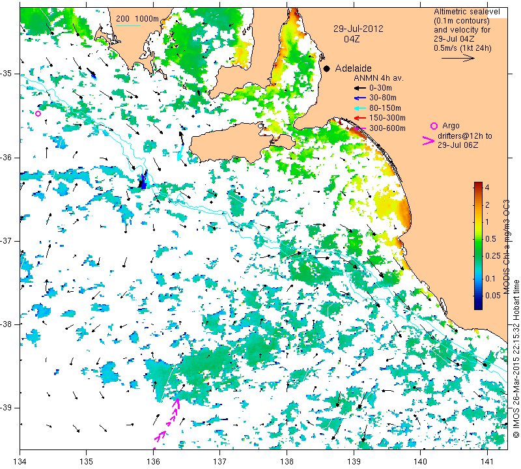Click the blue 30-80m legend arrow
Screen dimensions: 521x469
coord(360,98)
